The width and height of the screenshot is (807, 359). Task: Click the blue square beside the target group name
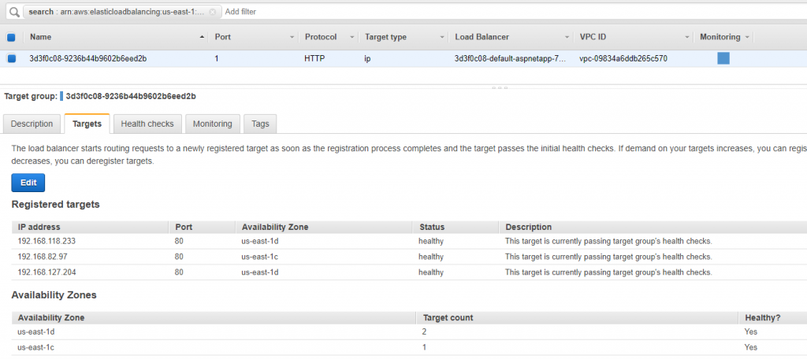click(x=61, y=96)
